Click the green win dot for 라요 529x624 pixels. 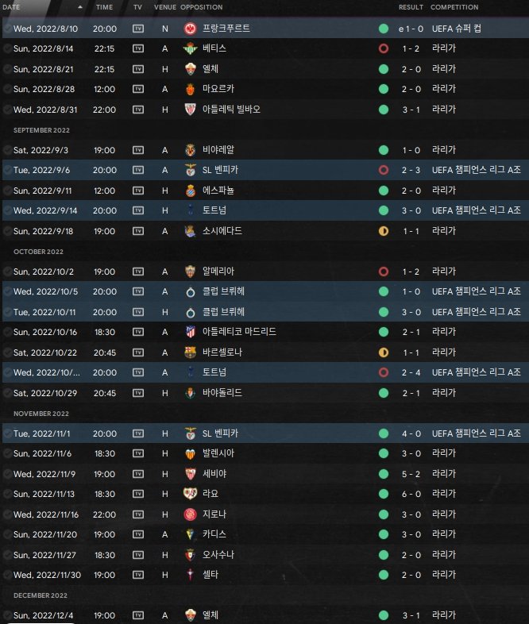(384, 495)
